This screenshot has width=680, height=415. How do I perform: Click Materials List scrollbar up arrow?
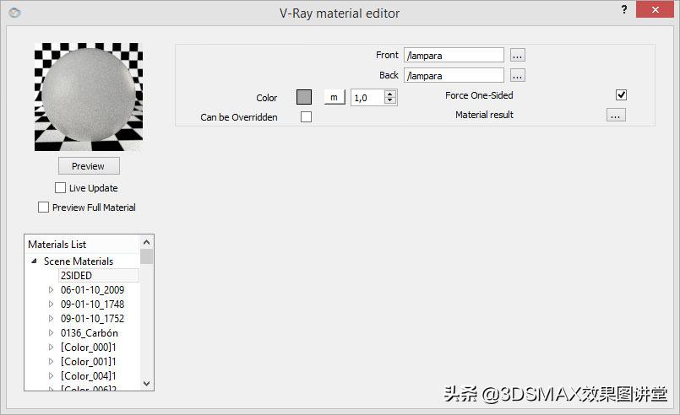click(x=147, y=242)
